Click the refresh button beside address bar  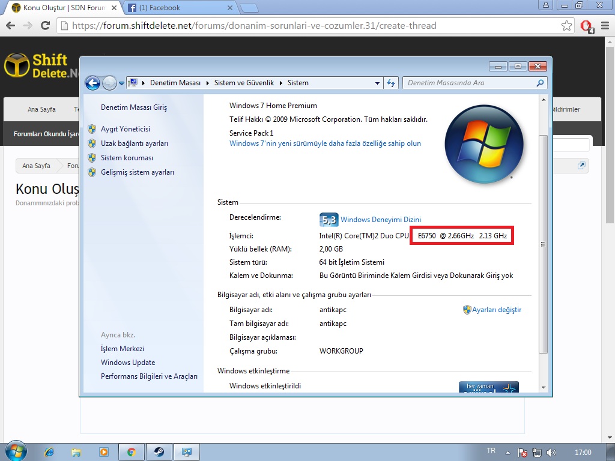pos(391,83)
